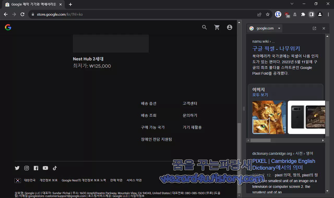
Task: Click the 대한민국 country selector
Action: pos(30,180)
